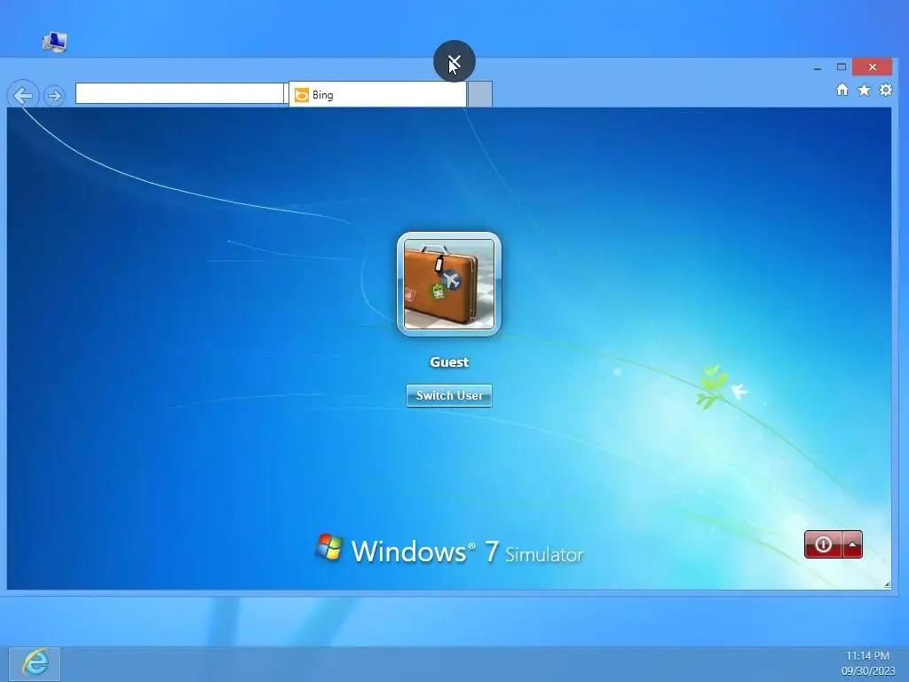Screen dimensions: 909x682
Task: Click the red power shutdown button
Action: (x=823, y=544)
